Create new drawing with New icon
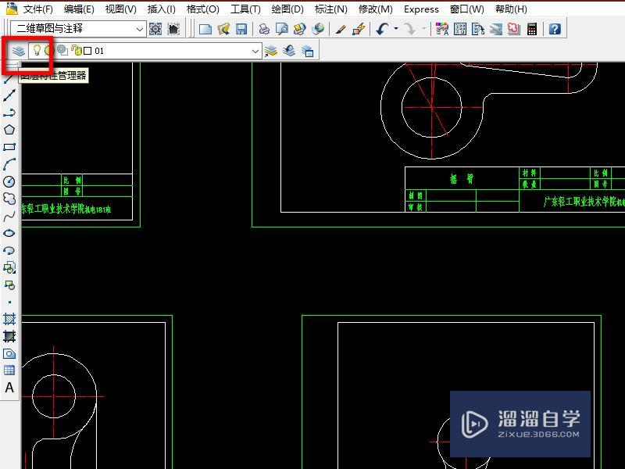The image size is (625, 469). [x=205, y=29]
